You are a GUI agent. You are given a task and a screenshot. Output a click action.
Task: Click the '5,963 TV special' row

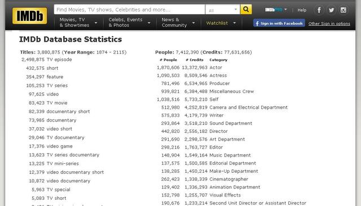click(51, 190)
